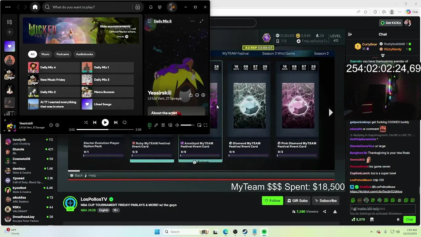This screenshot has width=421, height=237.
Task: Open Spotify from the Windows taskbar
Action: 264,232
